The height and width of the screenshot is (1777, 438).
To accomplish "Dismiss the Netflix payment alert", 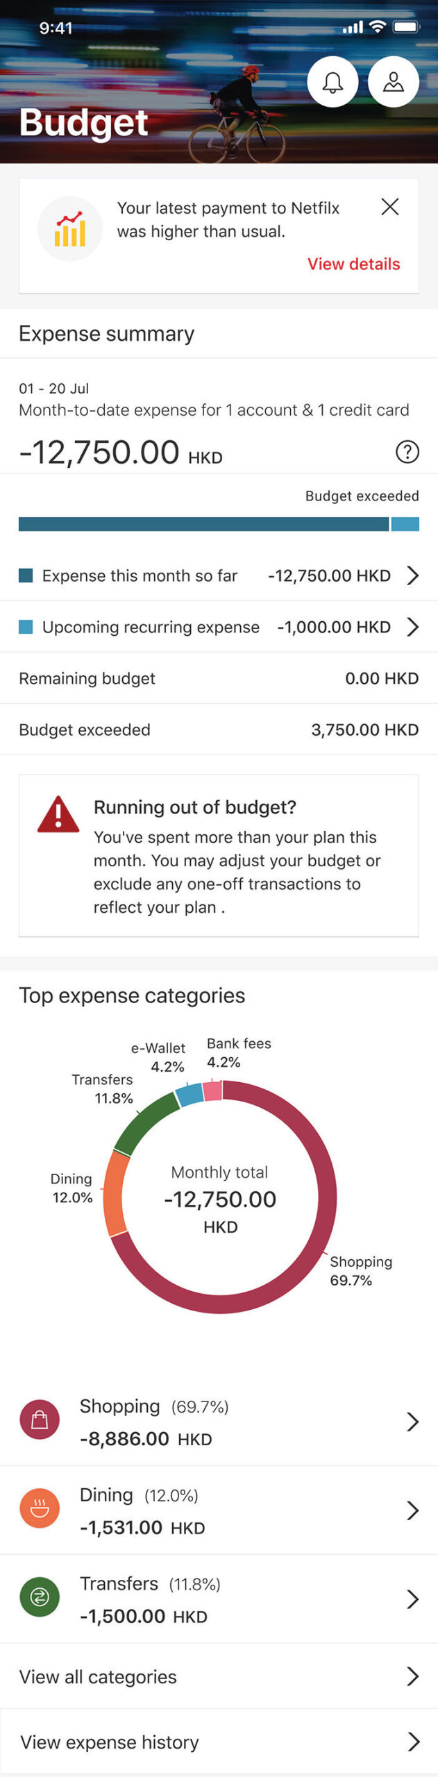I will pos(390,206).
